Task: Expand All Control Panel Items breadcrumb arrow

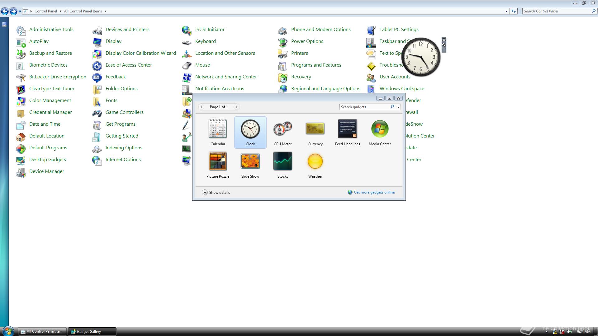Action: coord(105,11)
